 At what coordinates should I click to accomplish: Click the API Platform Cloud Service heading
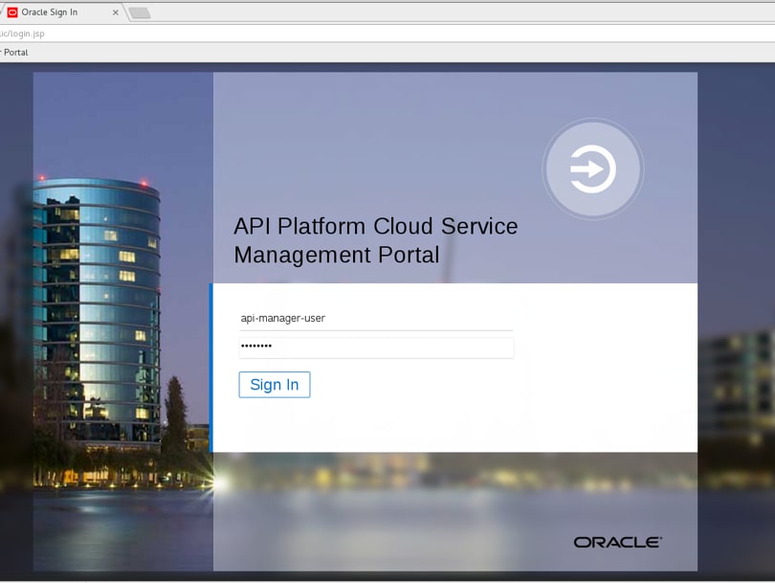point(376,226)
